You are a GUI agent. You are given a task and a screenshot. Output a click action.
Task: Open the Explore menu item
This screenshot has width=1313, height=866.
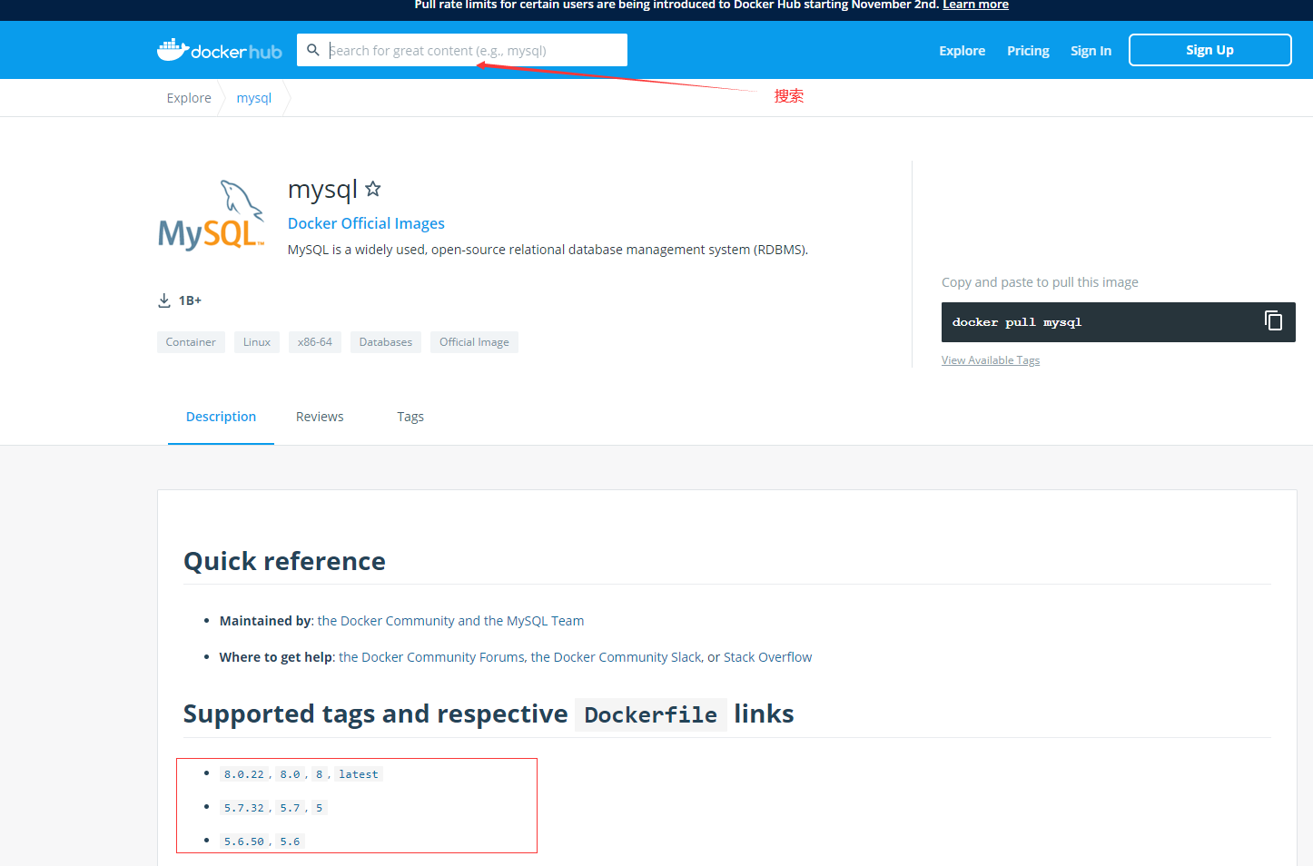[x=962, y=51]
